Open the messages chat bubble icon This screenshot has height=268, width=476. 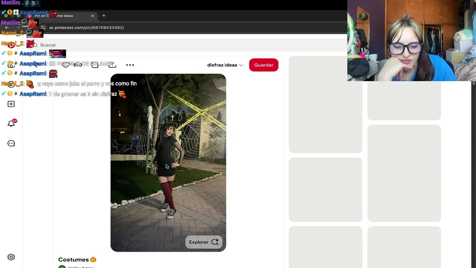pyautogui.click(x=11, y=143)
